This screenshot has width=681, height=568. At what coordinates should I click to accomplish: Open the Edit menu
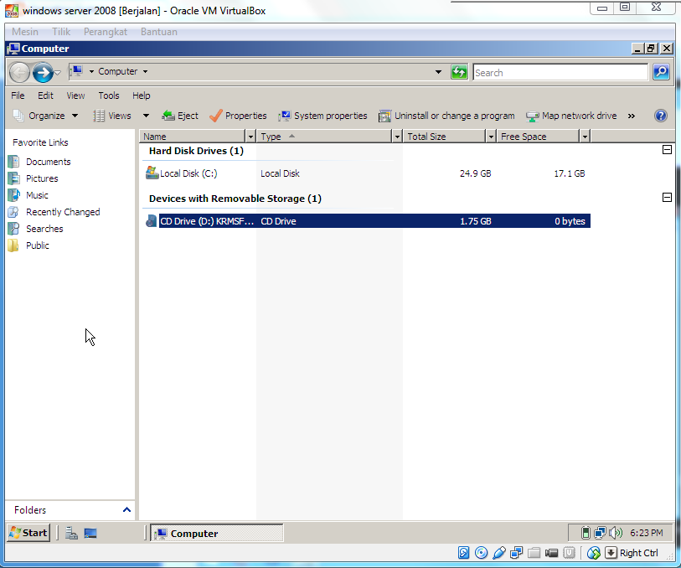(45, 96)
